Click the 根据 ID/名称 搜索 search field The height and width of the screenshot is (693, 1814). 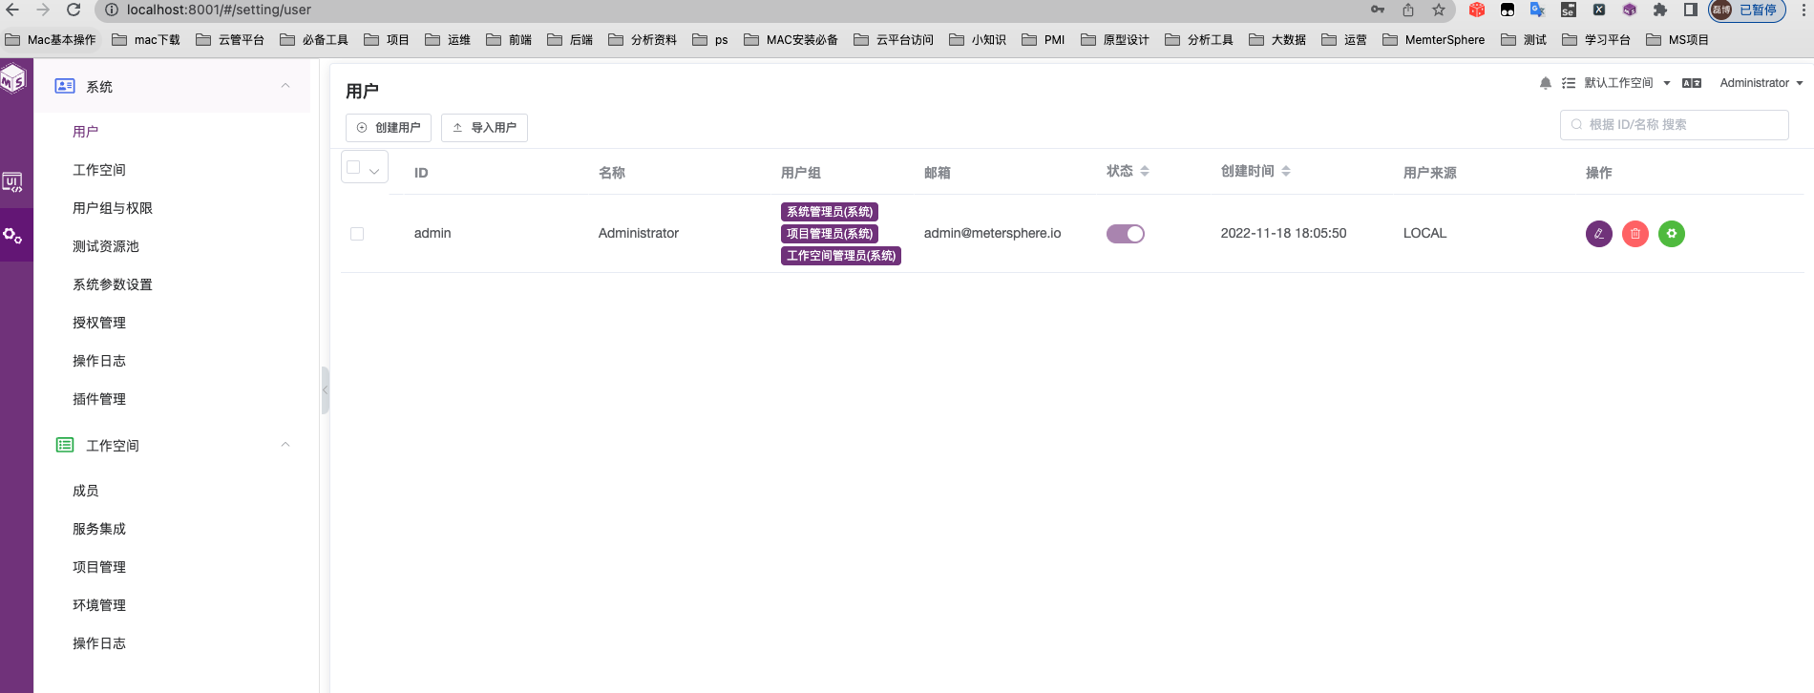[1675, 125]
